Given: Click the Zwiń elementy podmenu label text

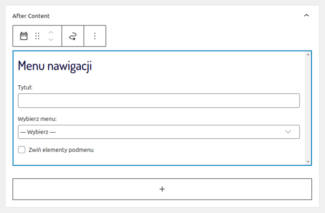Looking at the screenshot, I should (61, 150).
